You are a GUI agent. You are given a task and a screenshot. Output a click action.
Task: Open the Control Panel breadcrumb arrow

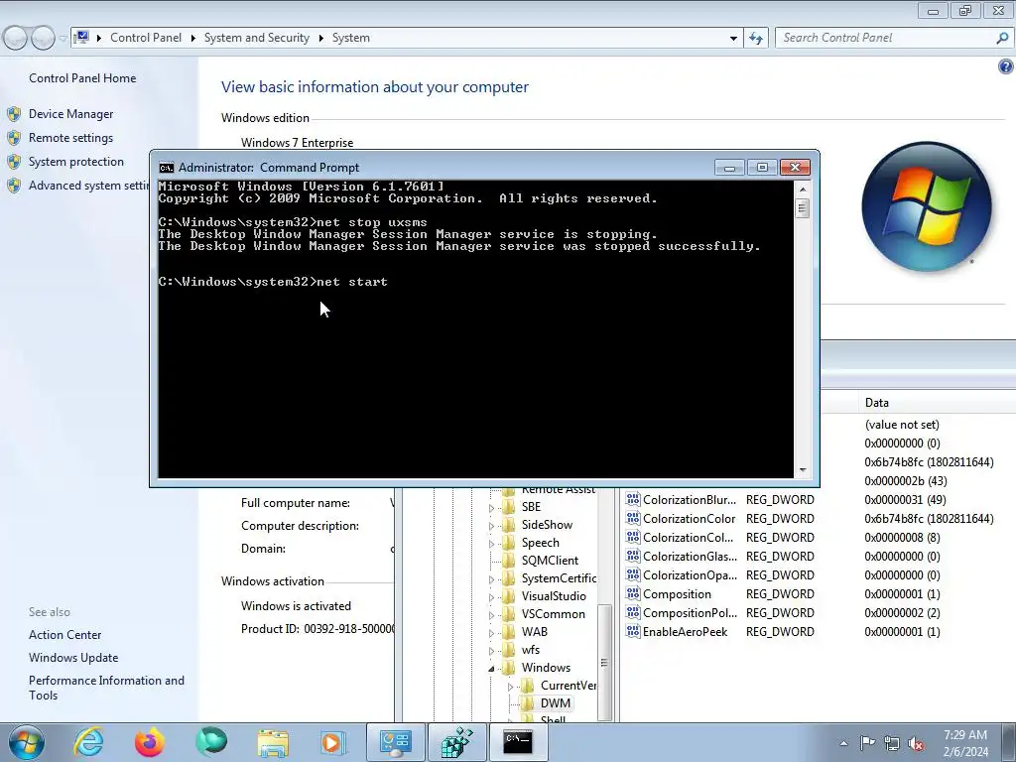click(192, 38)
